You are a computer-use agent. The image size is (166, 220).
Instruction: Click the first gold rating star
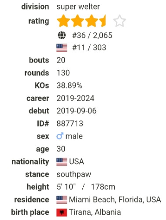pyautogui.click(x=63, y=21)
